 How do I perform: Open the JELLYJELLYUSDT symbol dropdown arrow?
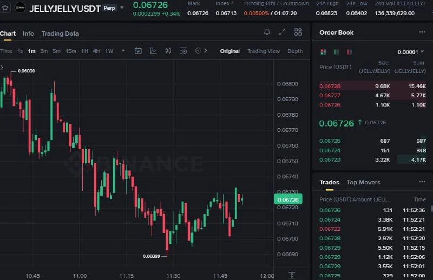(122, 8)
